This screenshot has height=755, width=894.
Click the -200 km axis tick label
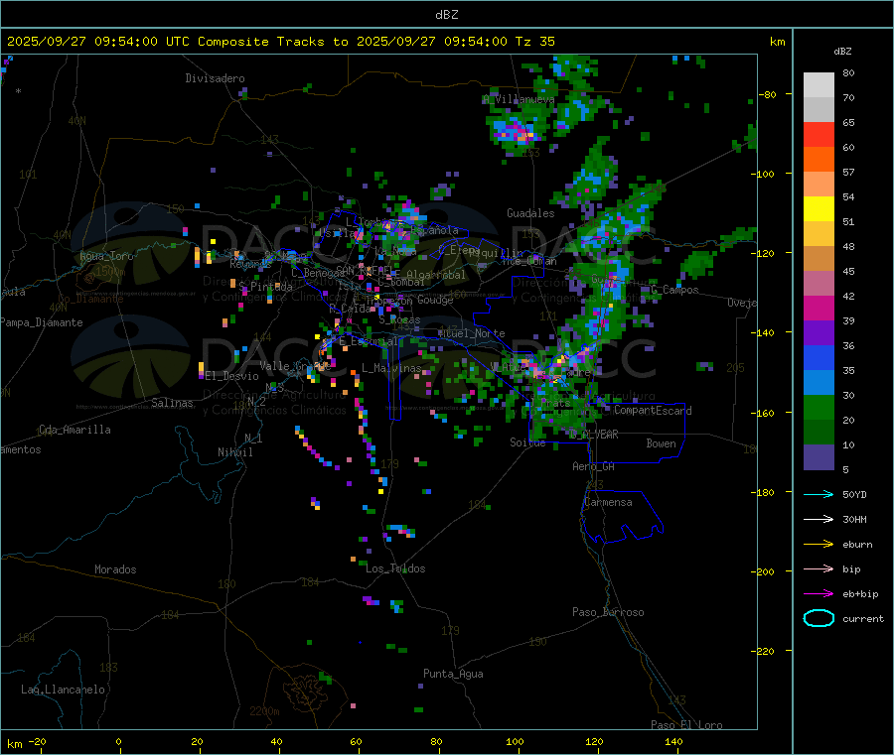pyautogui.click(x=765, y=571)
